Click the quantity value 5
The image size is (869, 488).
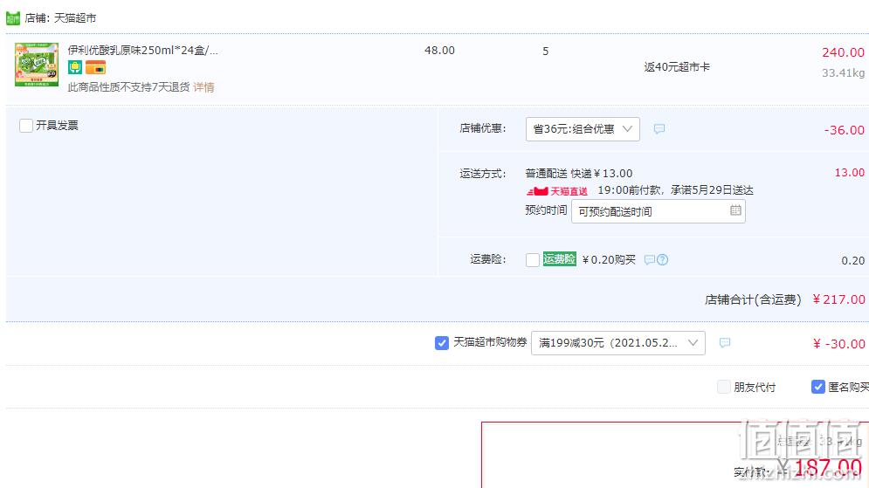(545, 52)
